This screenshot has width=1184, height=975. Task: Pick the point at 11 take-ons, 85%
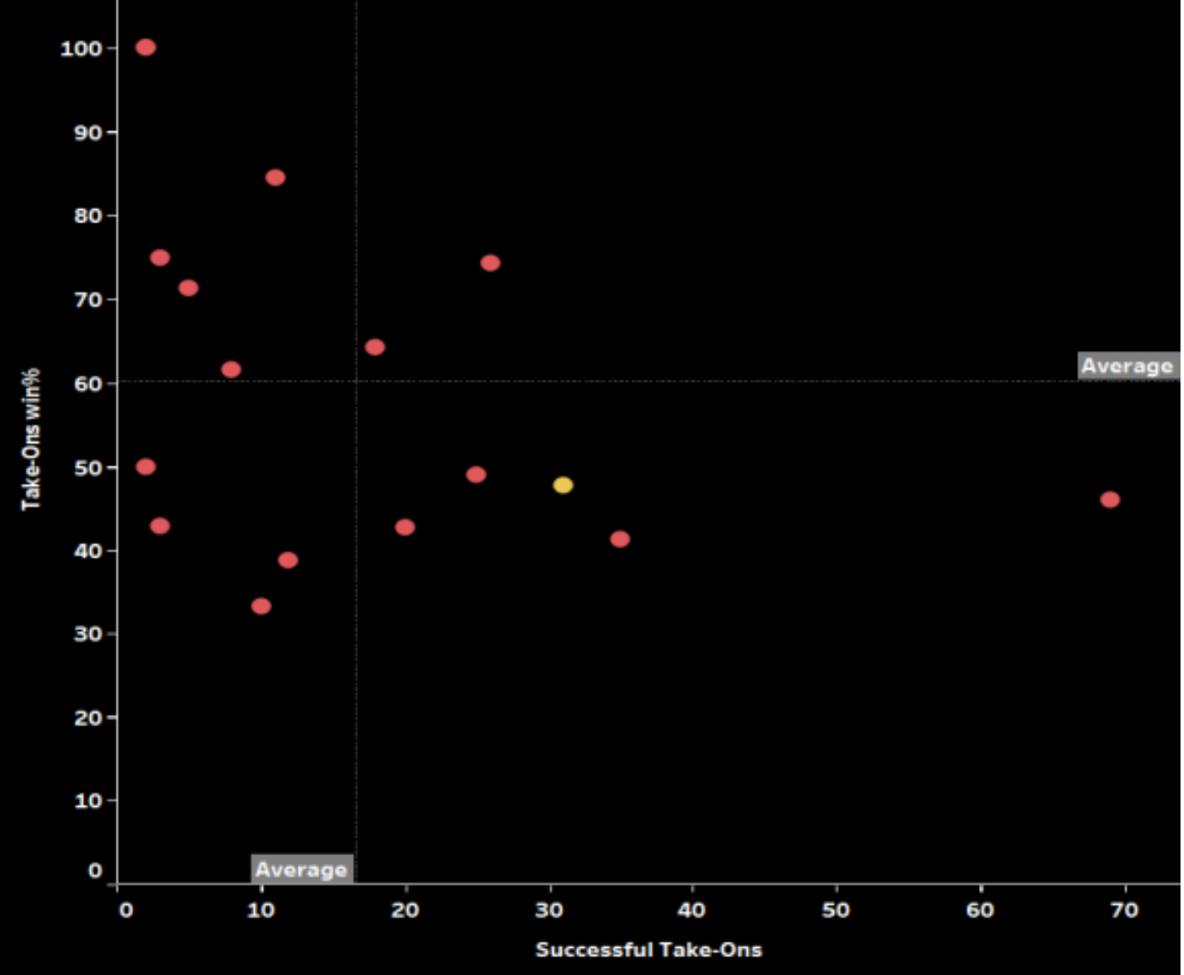[x=275, y=178]
